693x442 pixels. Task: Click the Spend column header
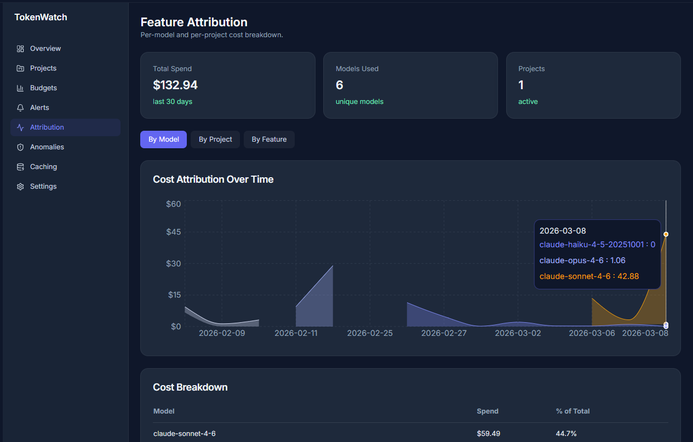(x=487, y=411)
